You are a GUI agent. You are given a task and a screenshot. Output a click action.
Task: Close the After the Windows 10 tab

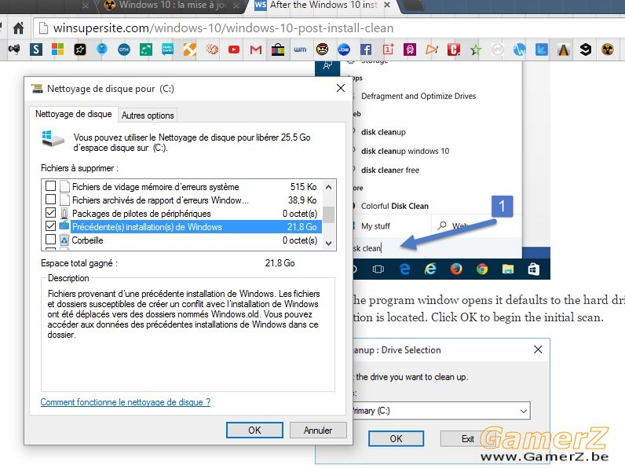[387, 5]
